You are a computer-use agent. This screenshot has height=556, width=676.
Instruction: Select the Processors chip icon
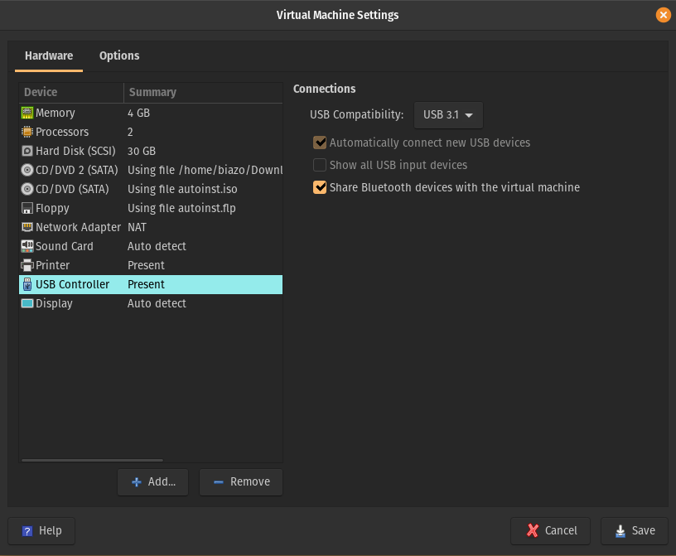(x=27, y=132)
